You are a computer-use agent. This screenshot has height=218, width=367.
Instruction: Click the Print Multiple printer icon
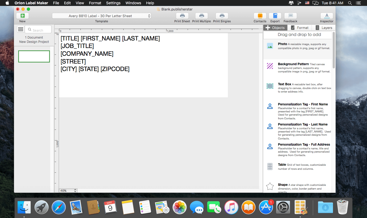pos(202,16)
